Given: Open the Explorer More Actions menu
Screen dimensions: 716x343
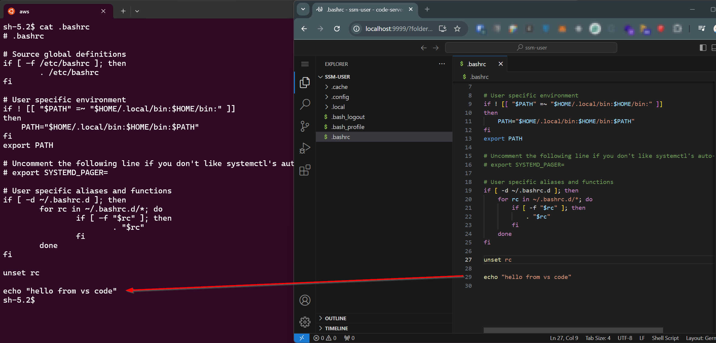Looking at the screenshot, I should pyautogui.click(x=442, y=64).
